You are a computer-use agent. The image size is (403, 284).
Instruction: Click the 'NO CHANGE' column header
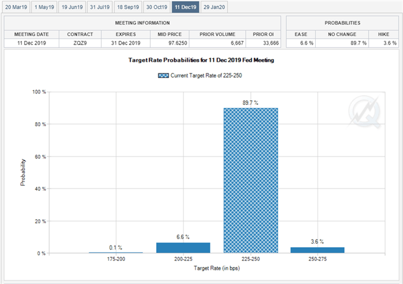point(342,34)
